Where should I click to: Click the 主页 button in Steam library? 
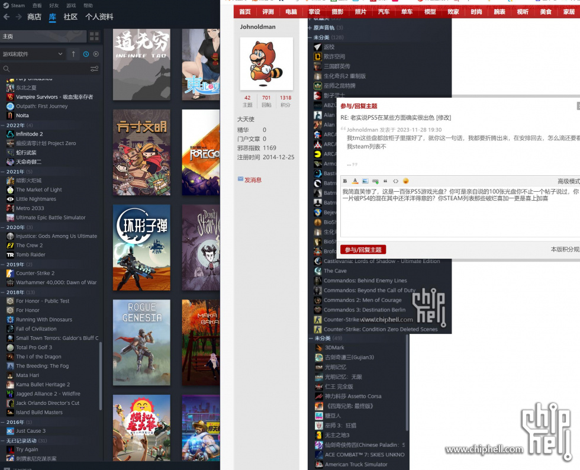[x=43, y=36]
